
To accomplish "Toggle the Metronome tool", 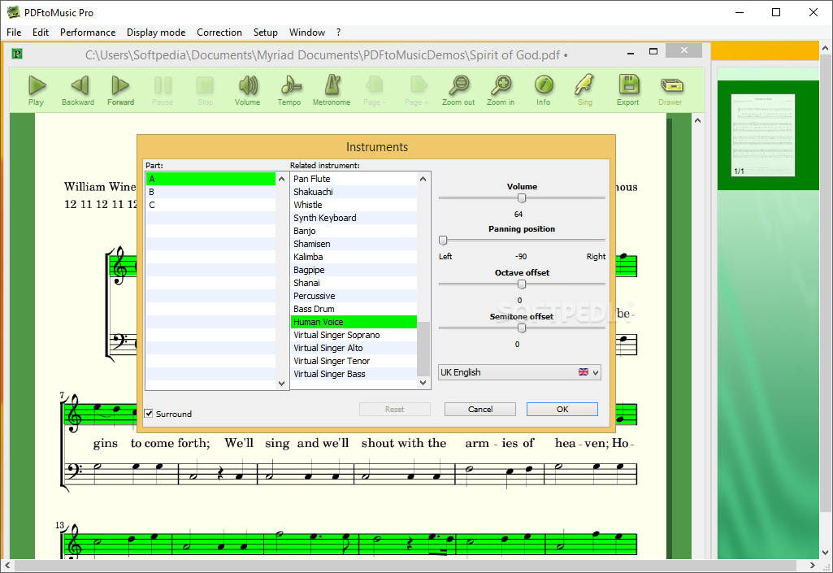I will tap(332, 85).
